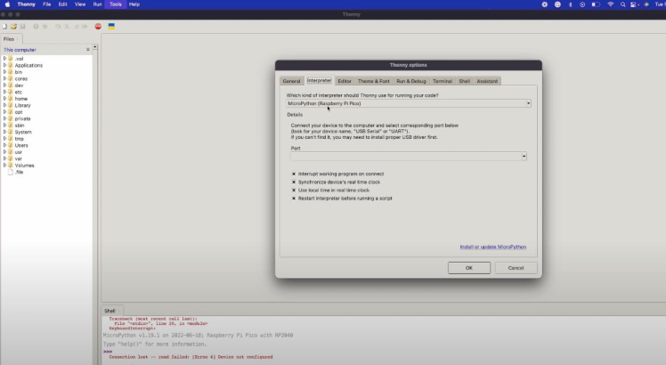Click the shell prompt >>> line

click(x=108, y=352)
